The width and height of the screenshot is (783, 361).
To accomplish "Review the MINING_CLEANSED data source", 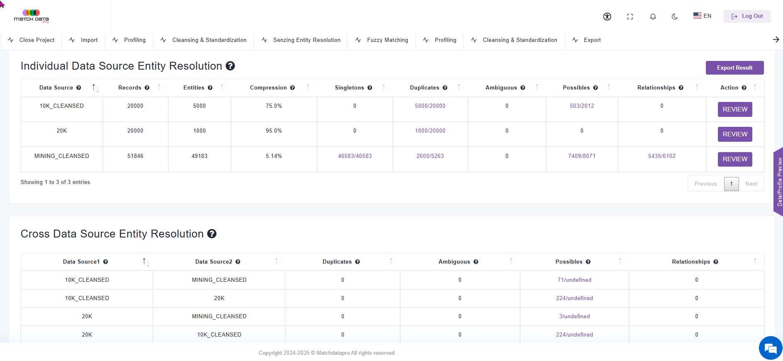I will click(x=735, y=159).
